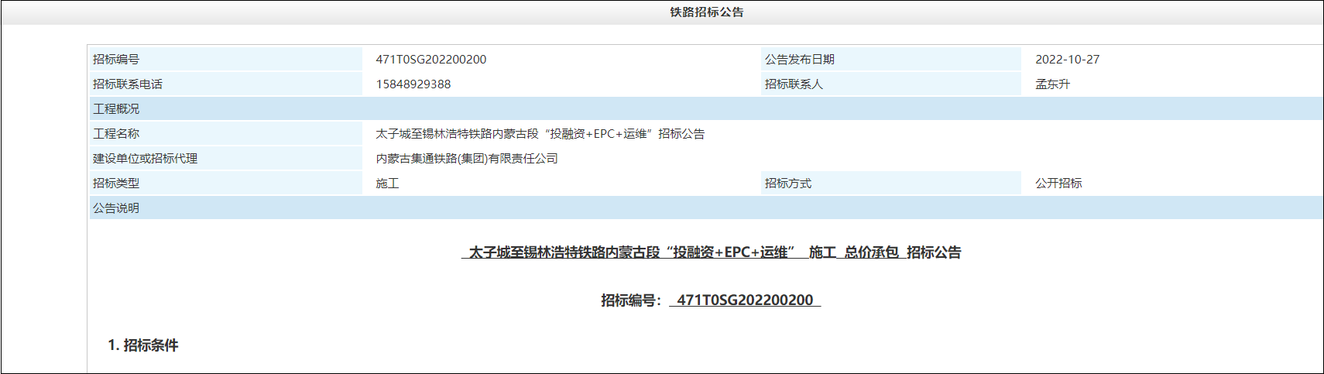Click the 招标联系电话 label
Screen dimensions: 1324x374
tap(128, 84)
